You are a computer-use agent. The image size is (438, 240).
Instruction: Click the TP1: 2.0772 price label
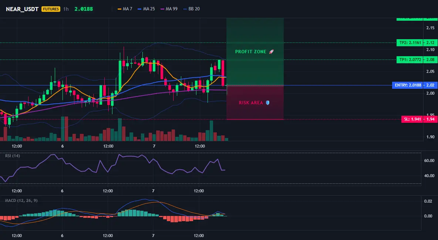coord(410,60)
